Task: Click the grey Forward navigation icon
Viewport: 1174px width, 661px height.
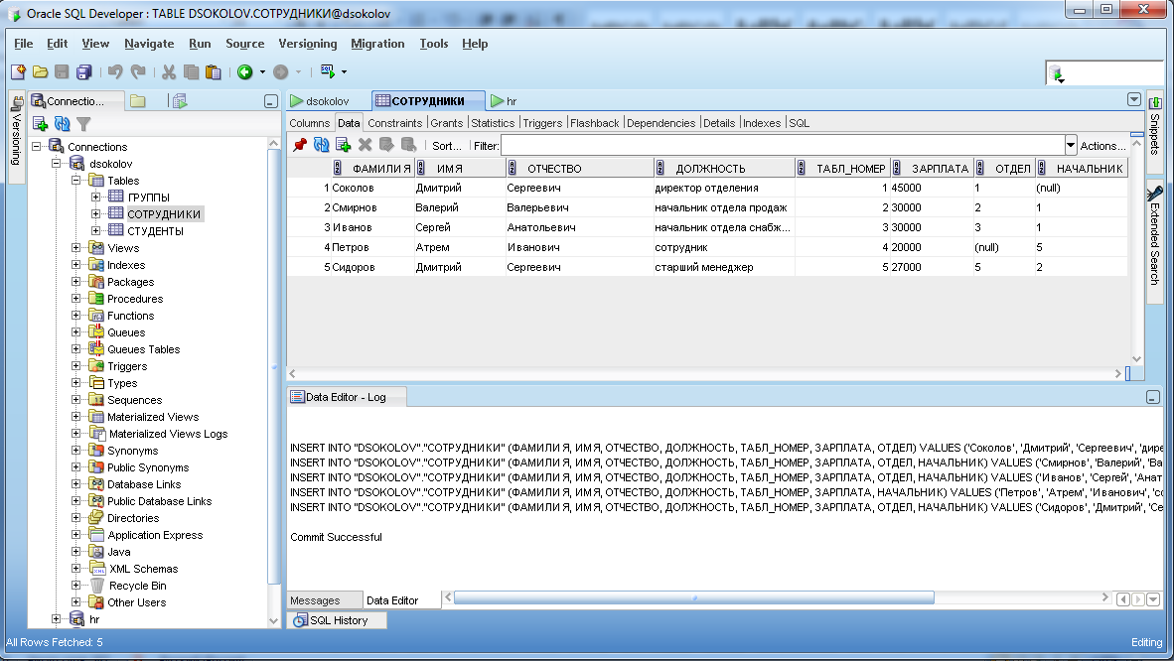Action: pyautogui.click(x=281, y=71)
